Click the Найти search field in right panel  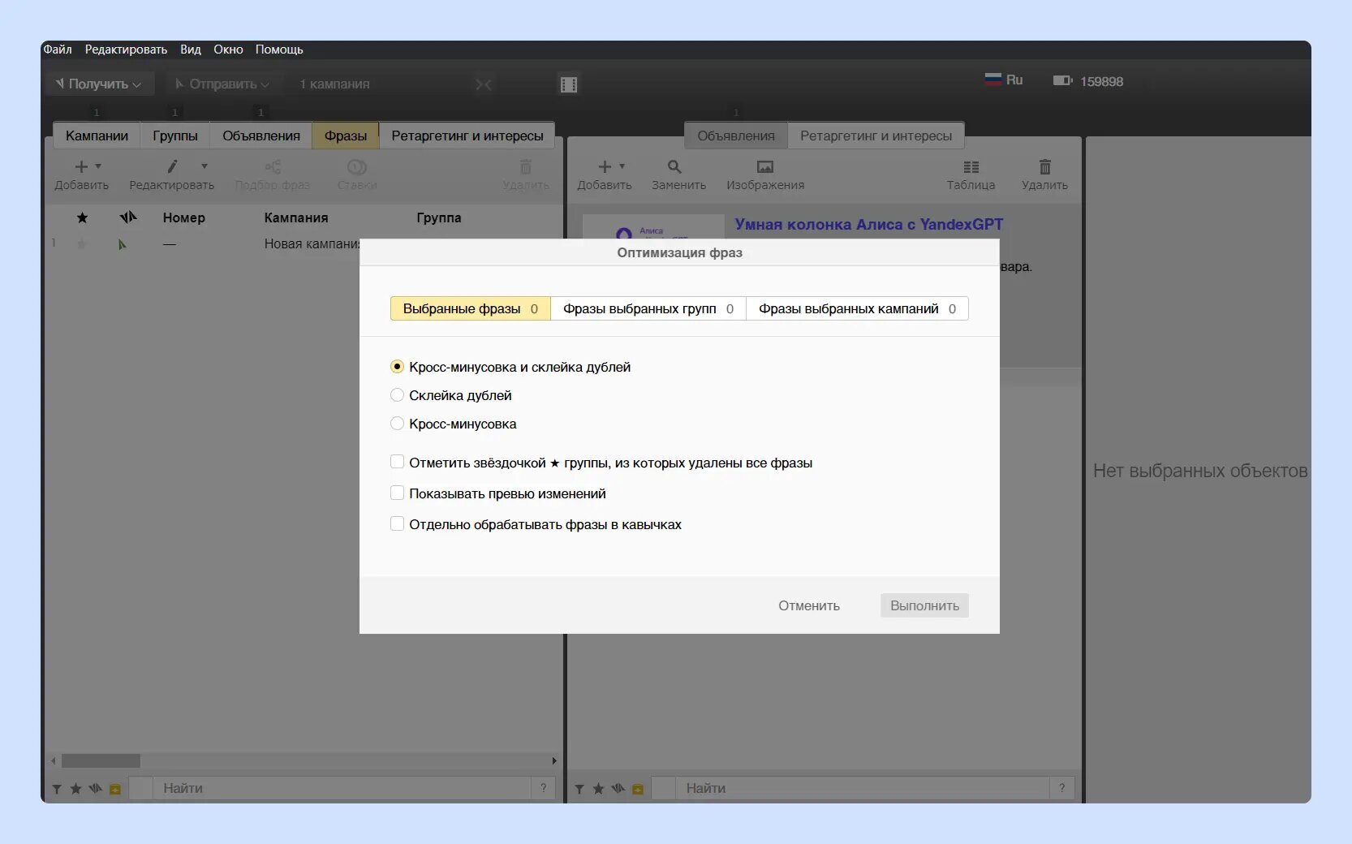(x=863, y=788)
